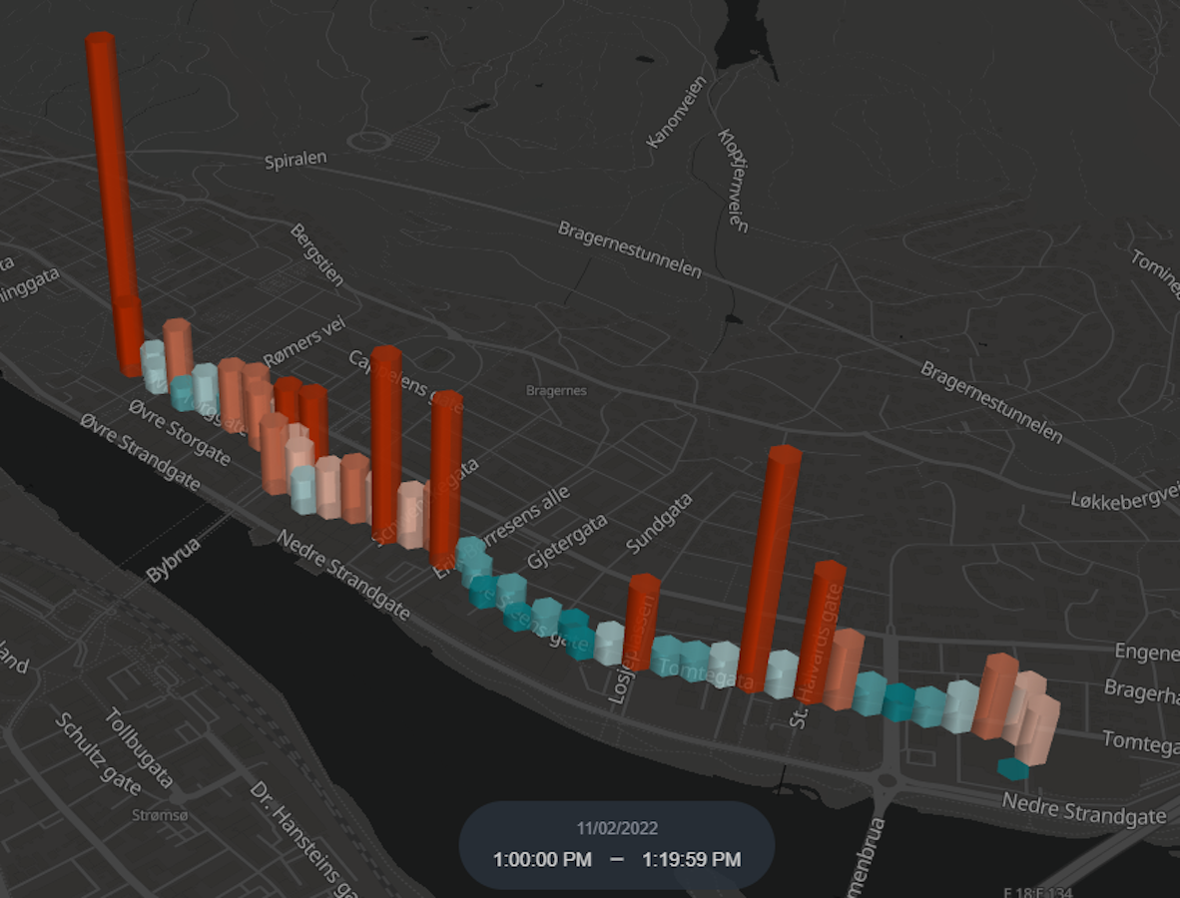Select the Bergstien street label
Image resolution: width=1180 pixels, height=898 pixels.
(317, 254)
